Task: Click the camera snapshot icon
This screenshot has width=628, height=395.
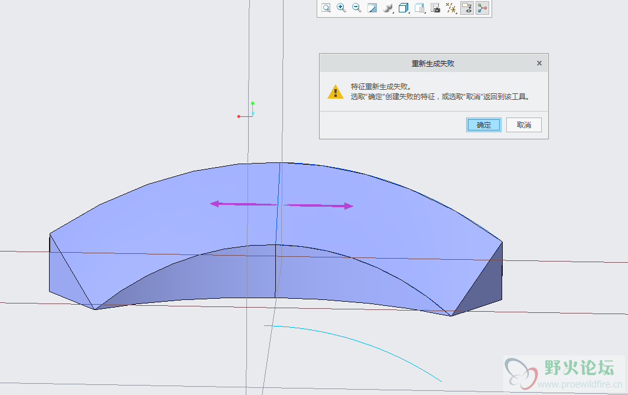Action: click(x=435, y=8)
